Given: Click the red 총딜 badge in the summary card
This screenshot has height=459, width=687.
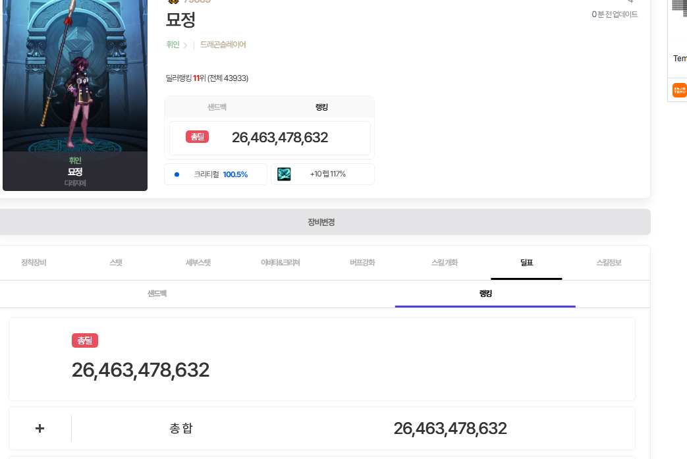Looking at the screenshot, I should click(x=198, y=137).
